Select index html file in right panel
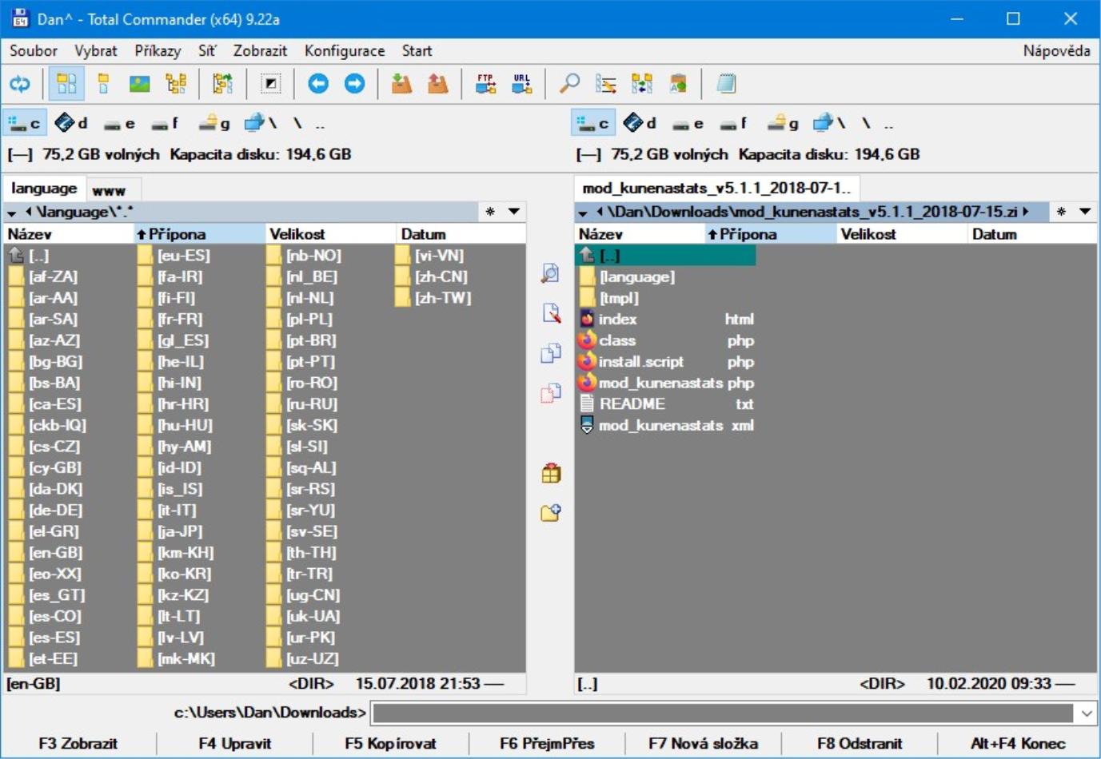The height and width of the screenshot is (759, 1101). point(665,319)
